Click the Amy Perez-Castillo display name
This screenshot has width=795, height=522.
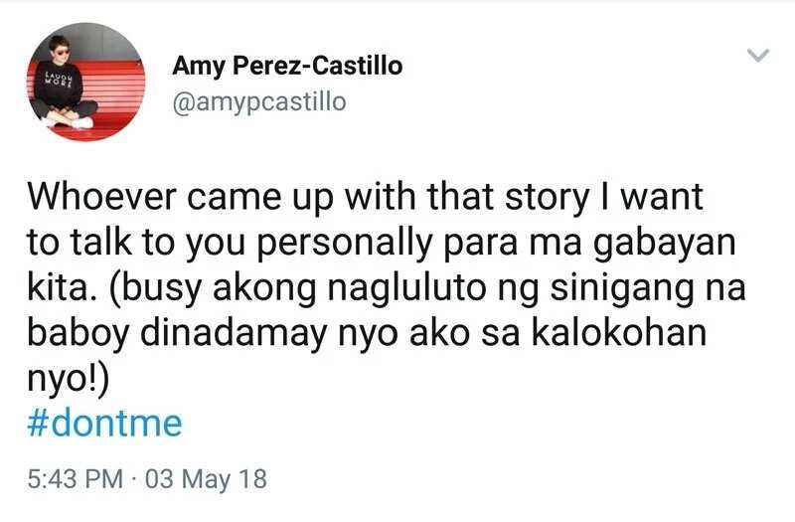[x=287, y=66]
